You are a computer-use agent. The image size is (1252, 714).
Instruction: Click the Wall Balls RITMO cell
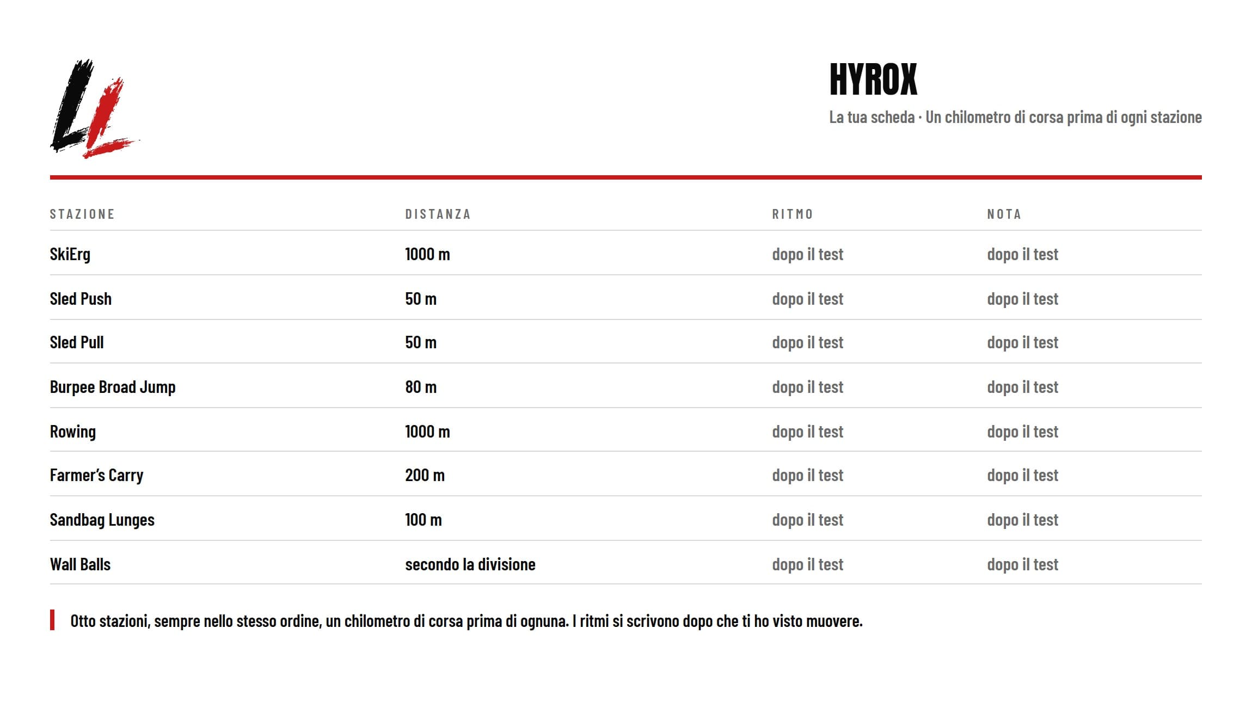pyautogui.click(x=807, y=564)
